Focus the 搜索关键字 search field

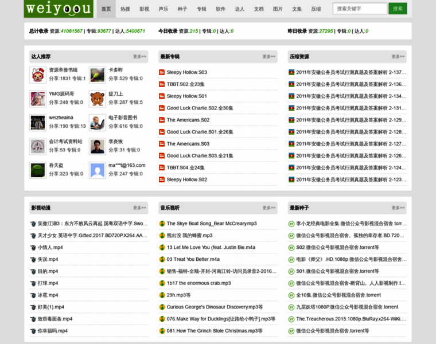click(360, 9)
